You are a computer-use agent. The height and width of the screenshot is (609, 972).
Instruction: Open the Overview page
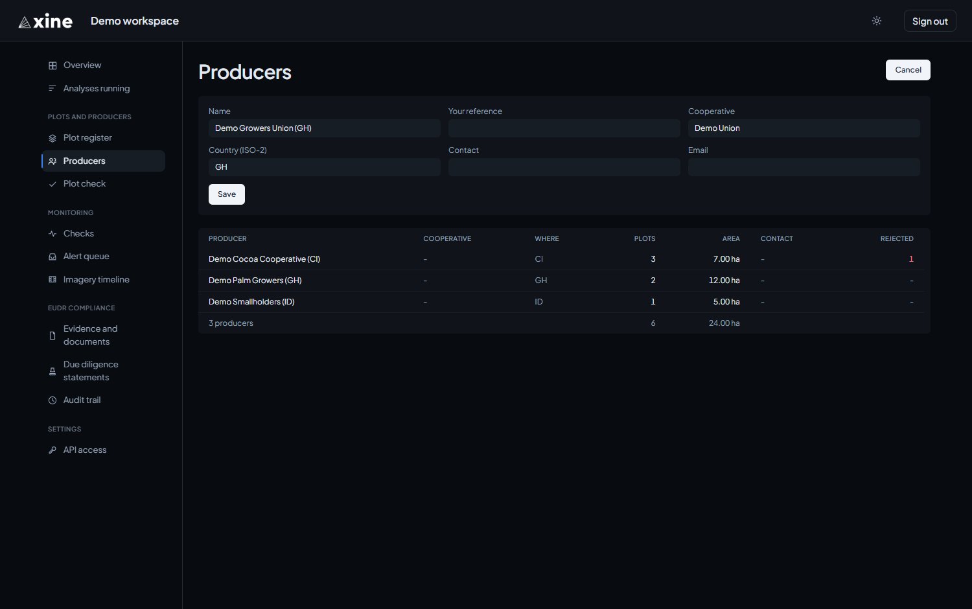104,65
